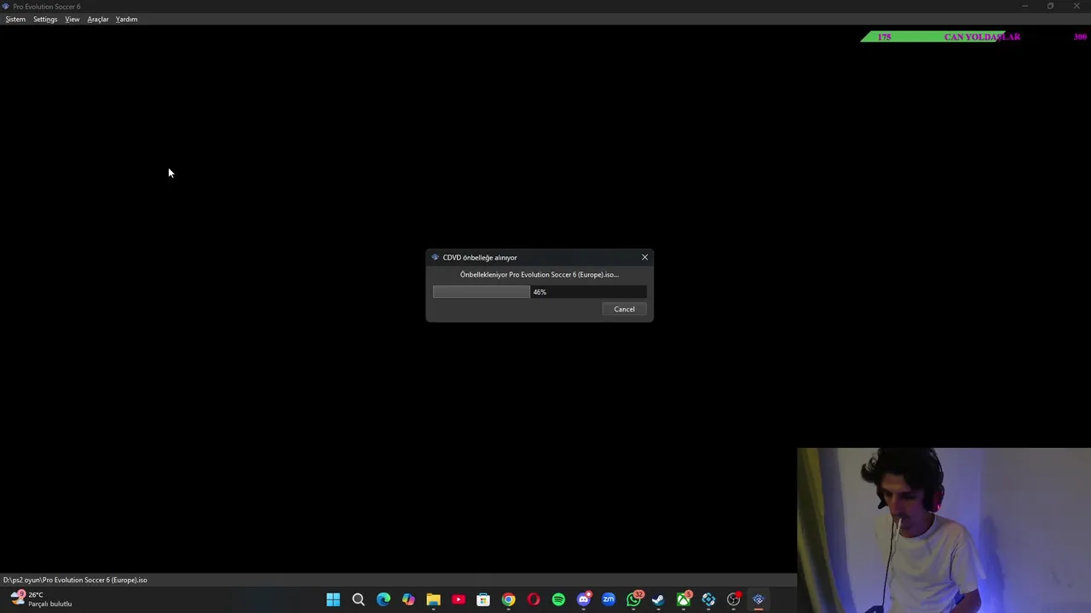Cancel the CDVD caching operation
Image resolution: width=1091 pixels, height=613 pixels.
624,309
